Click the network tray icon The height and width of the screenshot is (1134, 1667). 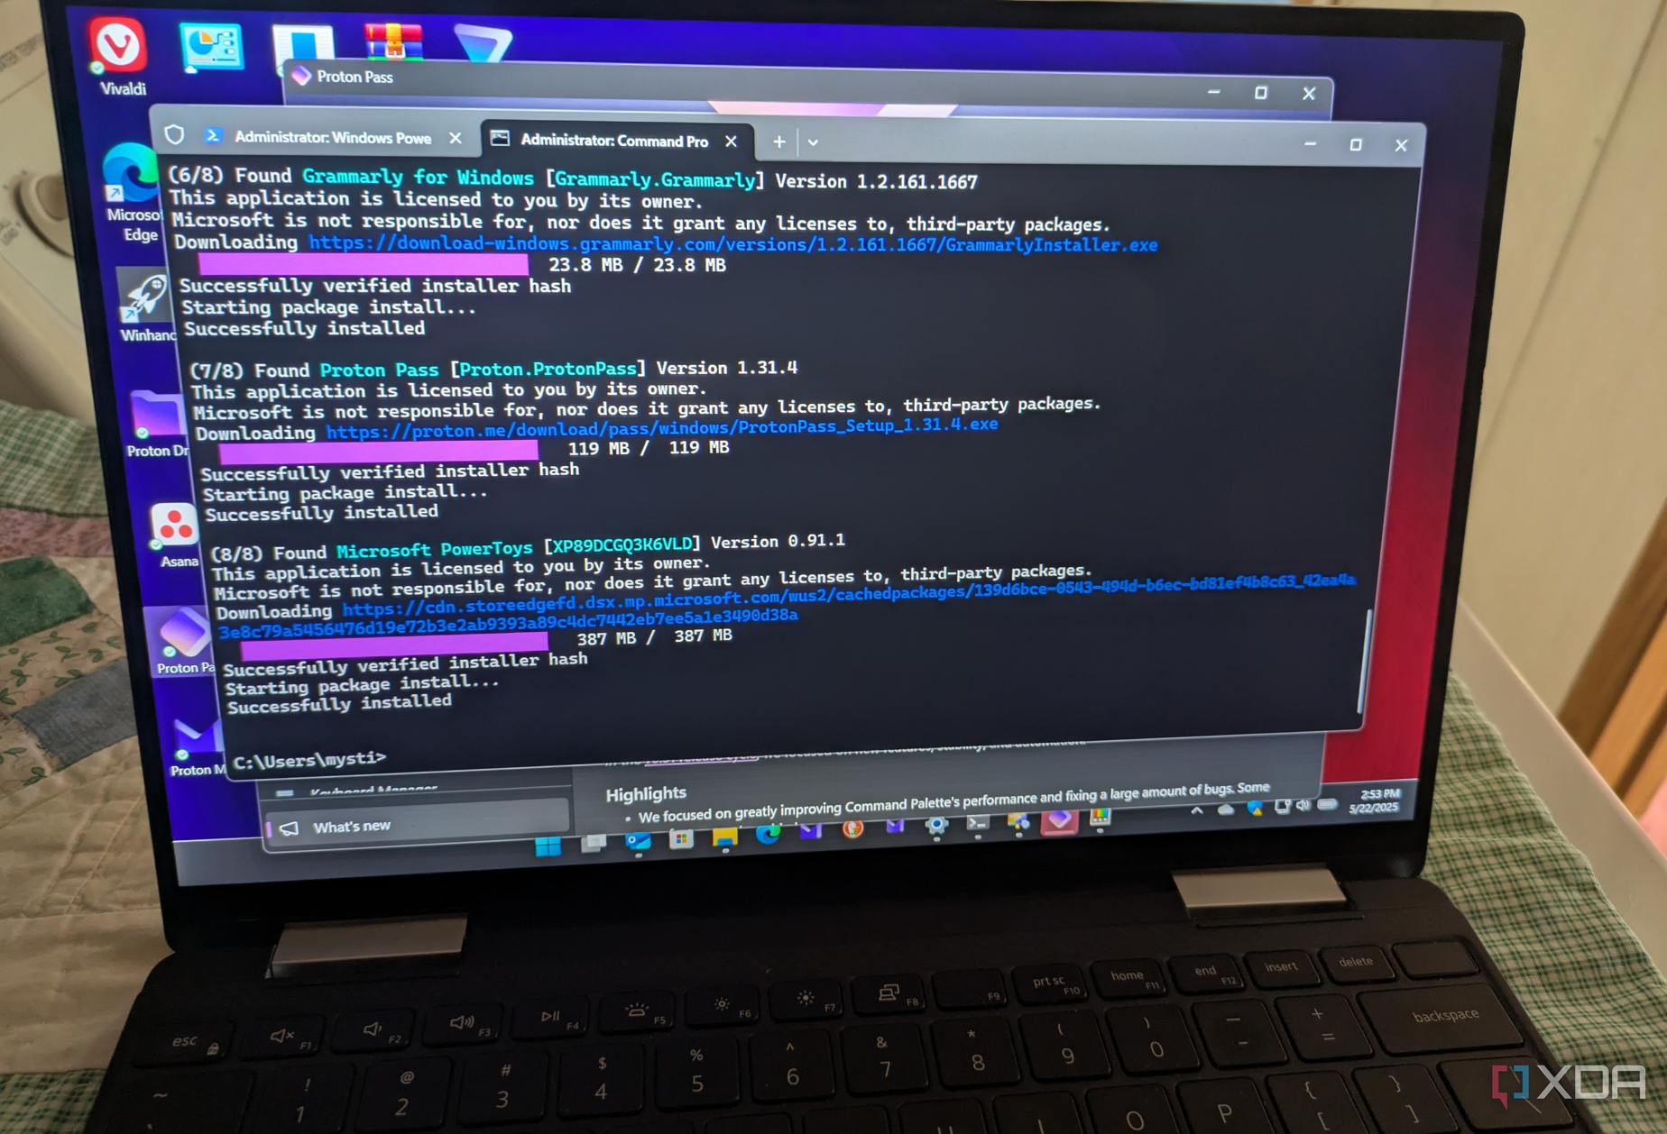[x=1281, y=806]
